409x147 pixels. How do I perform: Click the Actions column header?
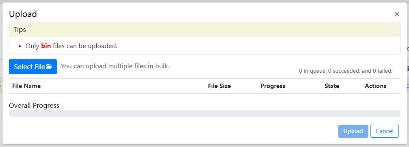tap(376, 86)
